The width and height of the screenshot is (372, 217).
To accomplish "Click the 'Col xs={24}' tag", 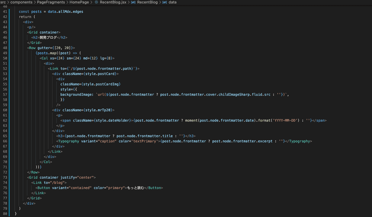I will click(x=52, y=58).
